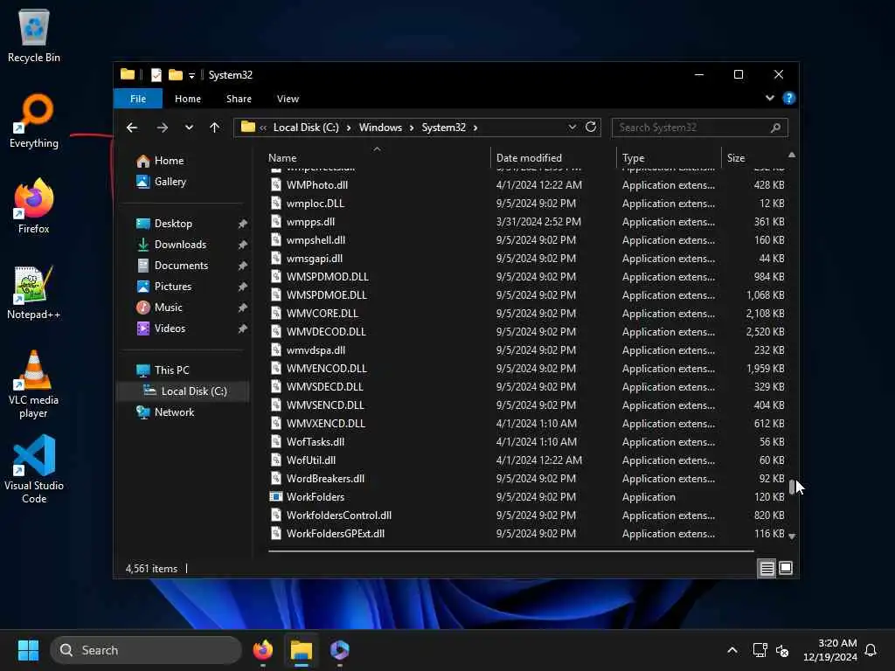Select the Firefox desktop shortcut
895x671 pixels.
tap(34, 206)
